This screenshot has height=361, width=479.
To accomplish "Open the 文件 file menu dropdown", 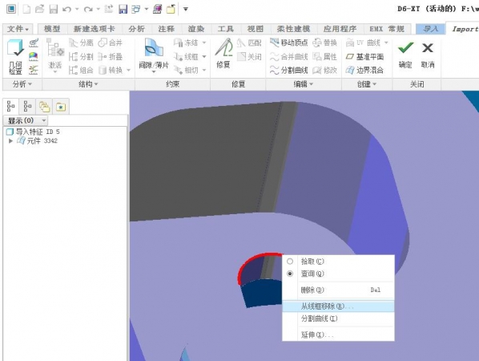I will pyautogui.click(x=18, y=29).
